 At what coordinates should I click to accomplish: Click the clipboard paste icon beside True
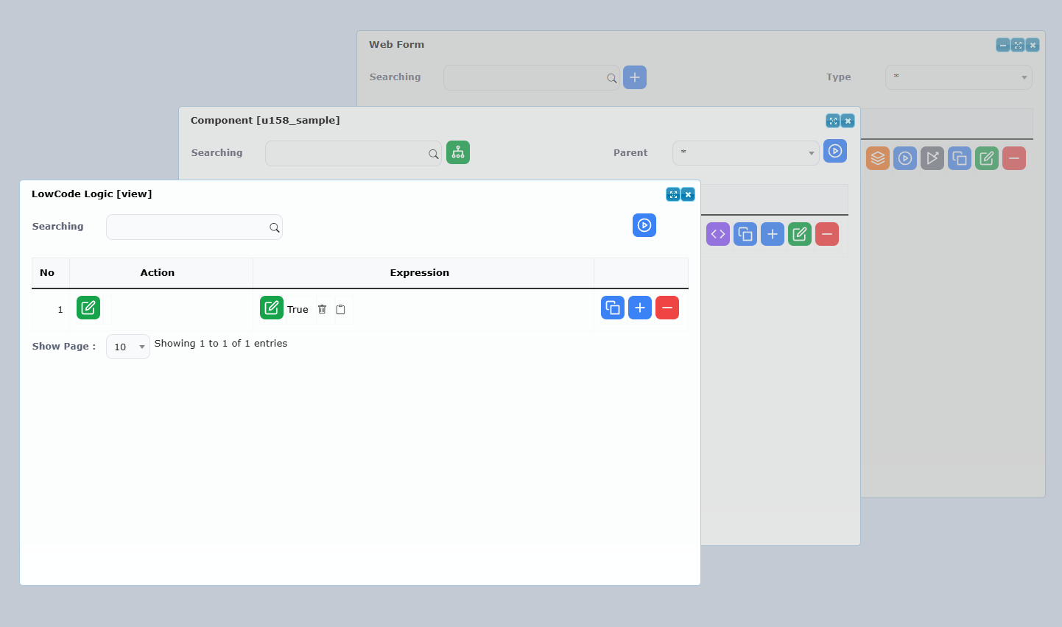(340, 309)
